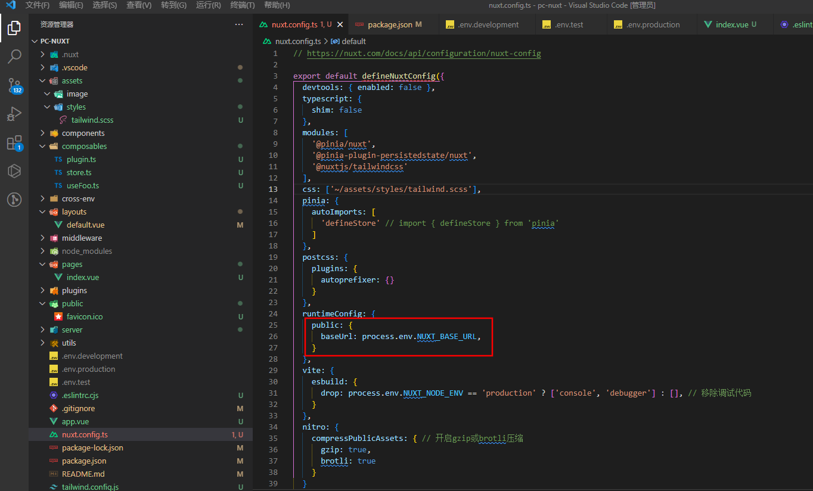Expand the node_modules folder

click(x=86, y=251)
